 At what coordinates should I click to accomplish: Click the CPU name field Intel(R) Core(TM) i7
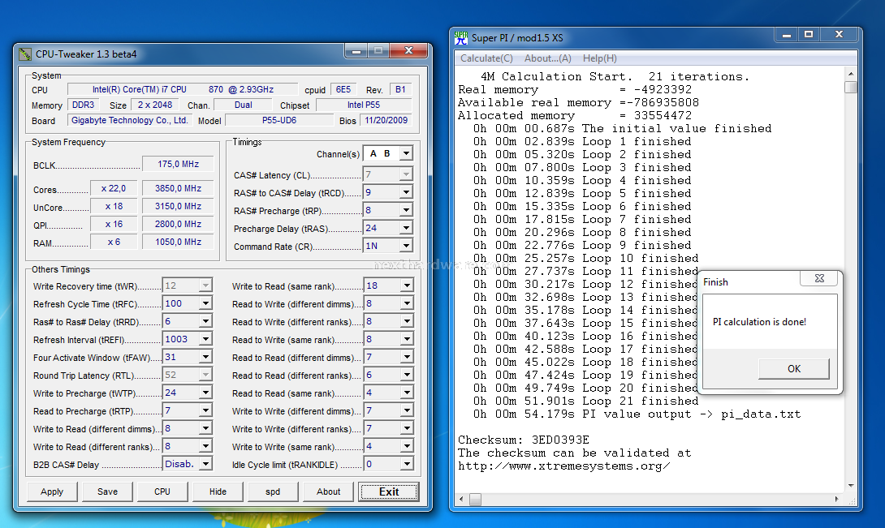pyautogui.click(x=183, y=89)
